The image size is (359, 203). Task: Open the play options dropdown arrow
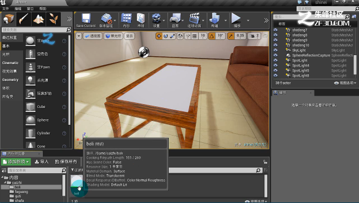[x=248, y=20]
